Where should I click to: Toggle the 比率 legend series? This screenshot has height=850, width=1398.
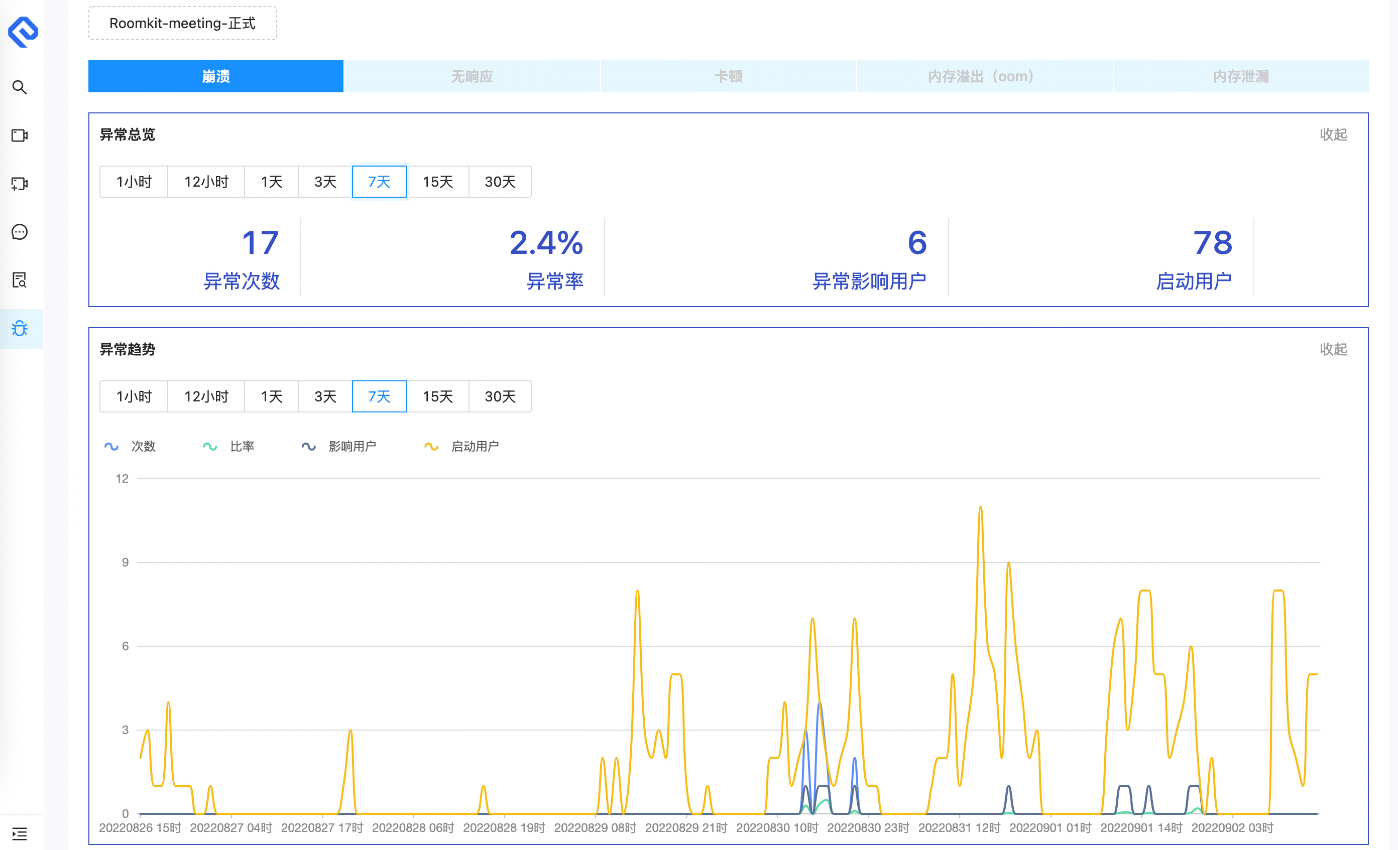(x=228, y=446)
